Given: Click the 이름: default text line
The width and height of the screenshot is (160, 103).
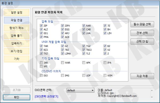Looking at the screenshot, I should click(x=105, y=90).
